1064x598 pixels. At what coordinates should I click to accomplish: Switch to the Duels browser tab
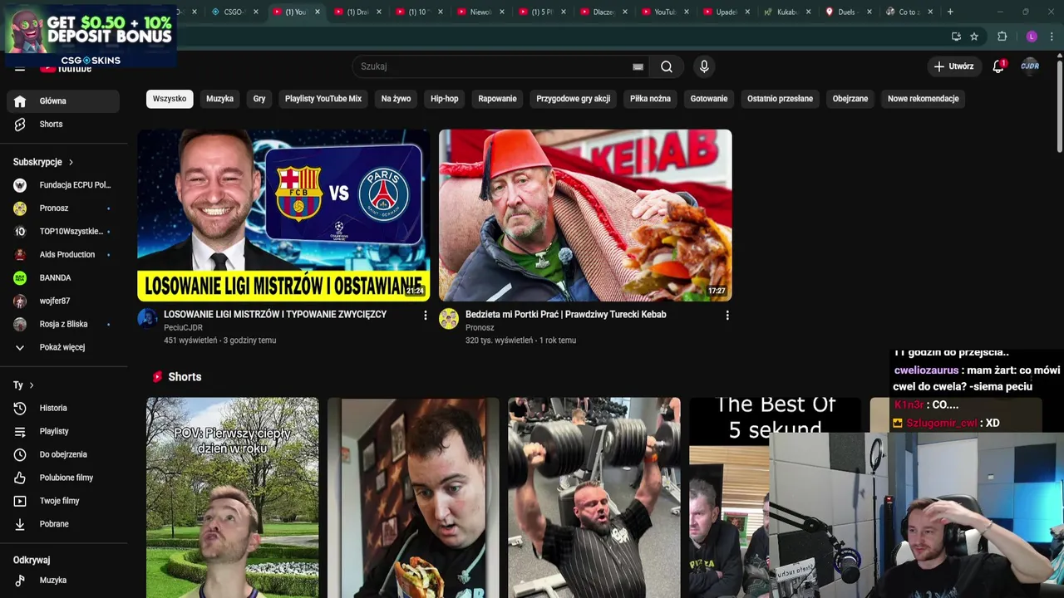point(846,12)
